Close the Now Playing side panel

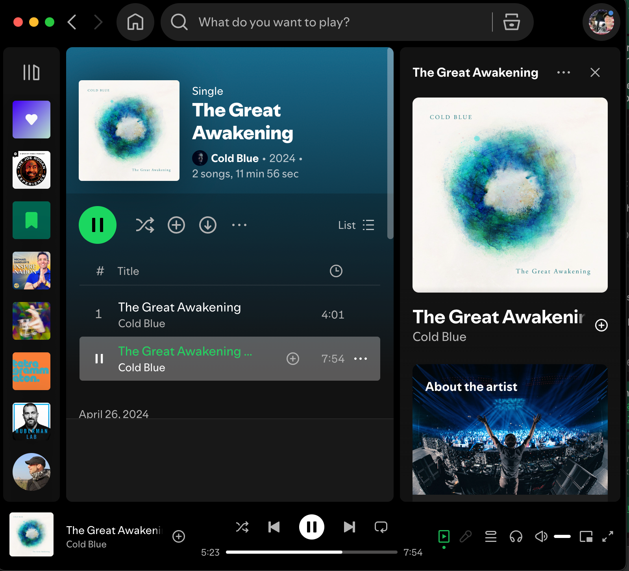[595, 72]
